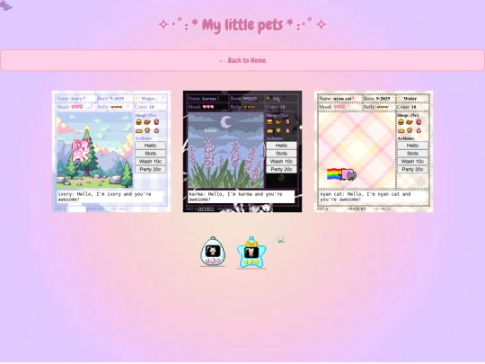Buy the burger in karma's shop
Image resolution: width=485 pixels, height=364 pixels.
(269, 122)
